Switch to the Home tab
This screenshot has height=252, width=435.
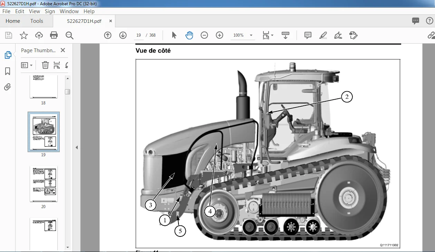13,21
